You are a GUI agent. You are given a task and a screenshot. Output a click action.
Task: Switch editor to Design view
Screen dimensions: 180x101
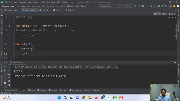[172, 14]
